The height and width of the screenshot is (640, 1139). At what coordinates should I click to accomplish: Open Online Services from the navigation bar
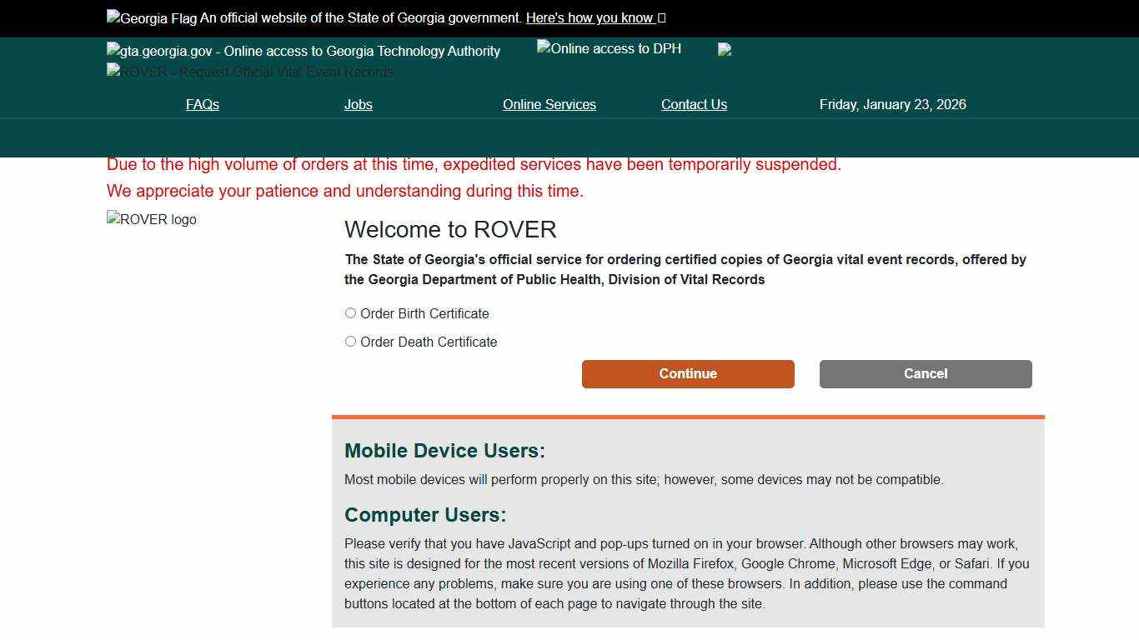[549, 104]
